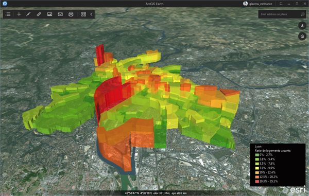This screenshot has width=309, height=196.
Task: Collapse the toolbar with the chevron arrow
Action: 91,14
